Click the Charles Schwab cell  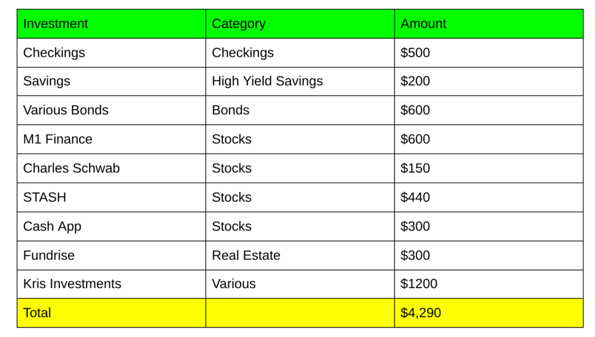click(71, 168)
